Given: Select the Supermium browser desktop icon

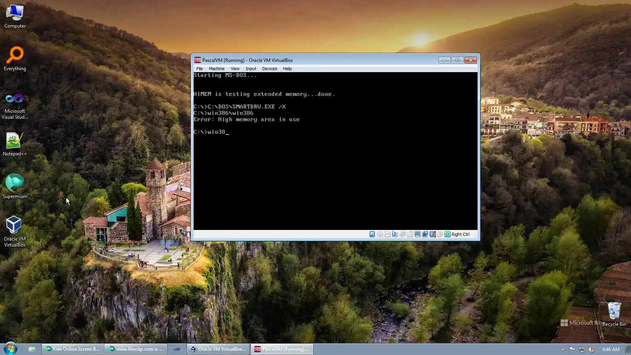Looking at the screenshot, I should coord(15,187).
